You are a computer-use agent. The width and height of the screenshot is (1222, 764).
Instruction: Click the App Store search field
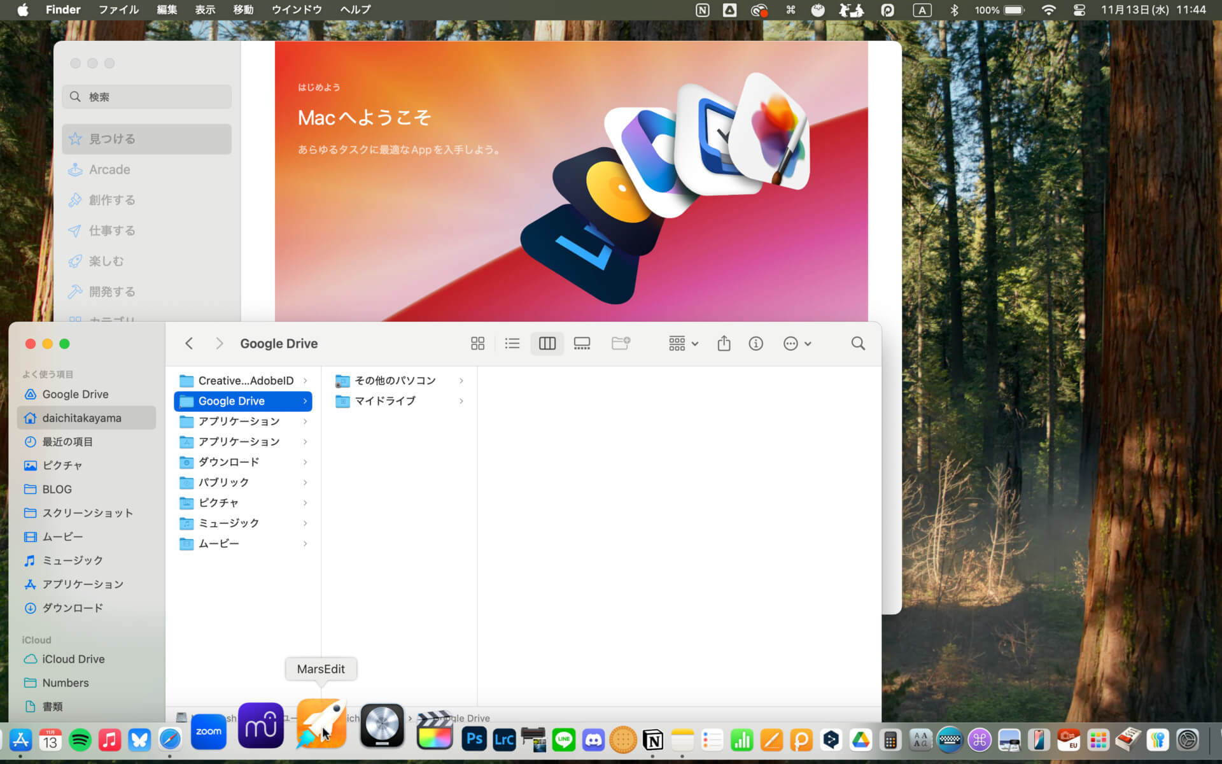147,97
